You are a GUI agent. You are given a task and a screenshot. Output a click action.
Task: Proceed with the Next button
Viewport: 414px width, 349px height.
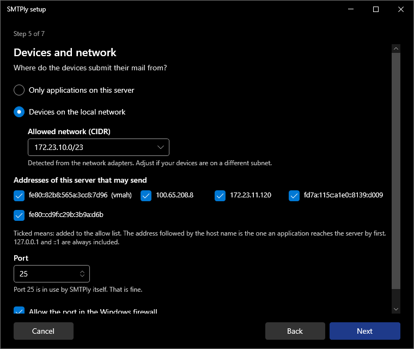pyautogui.click(x=365, y=331)
